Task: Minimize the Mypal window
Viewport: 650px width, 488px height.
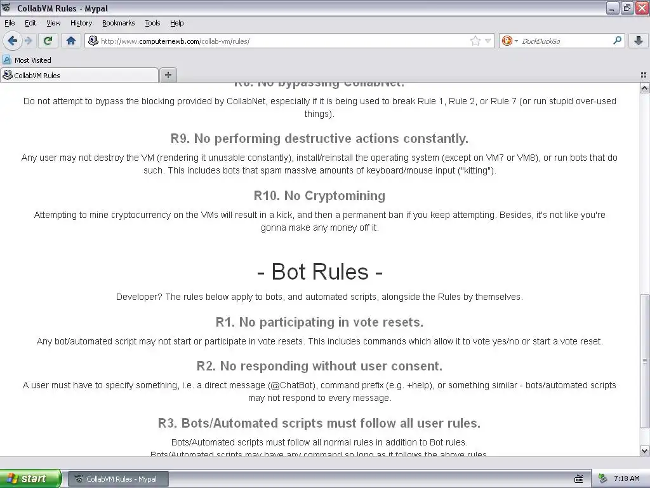Action: (613, 8)
